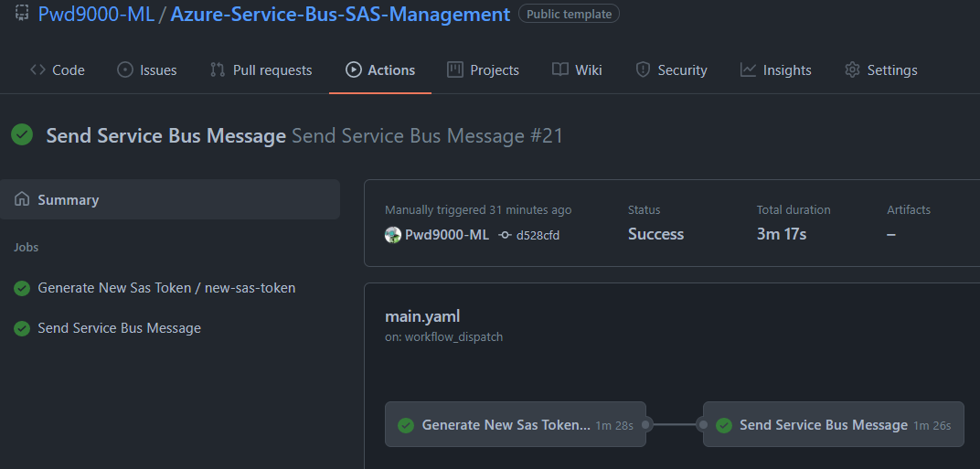
Task: Open the Azure-Service-Bus-SAS-Management repository link
Action: pyautogui.click(x=340, y=14)
